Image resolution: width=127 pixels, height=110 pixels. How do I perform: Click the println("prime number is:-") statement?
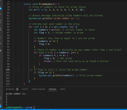[x=54, y=18]
